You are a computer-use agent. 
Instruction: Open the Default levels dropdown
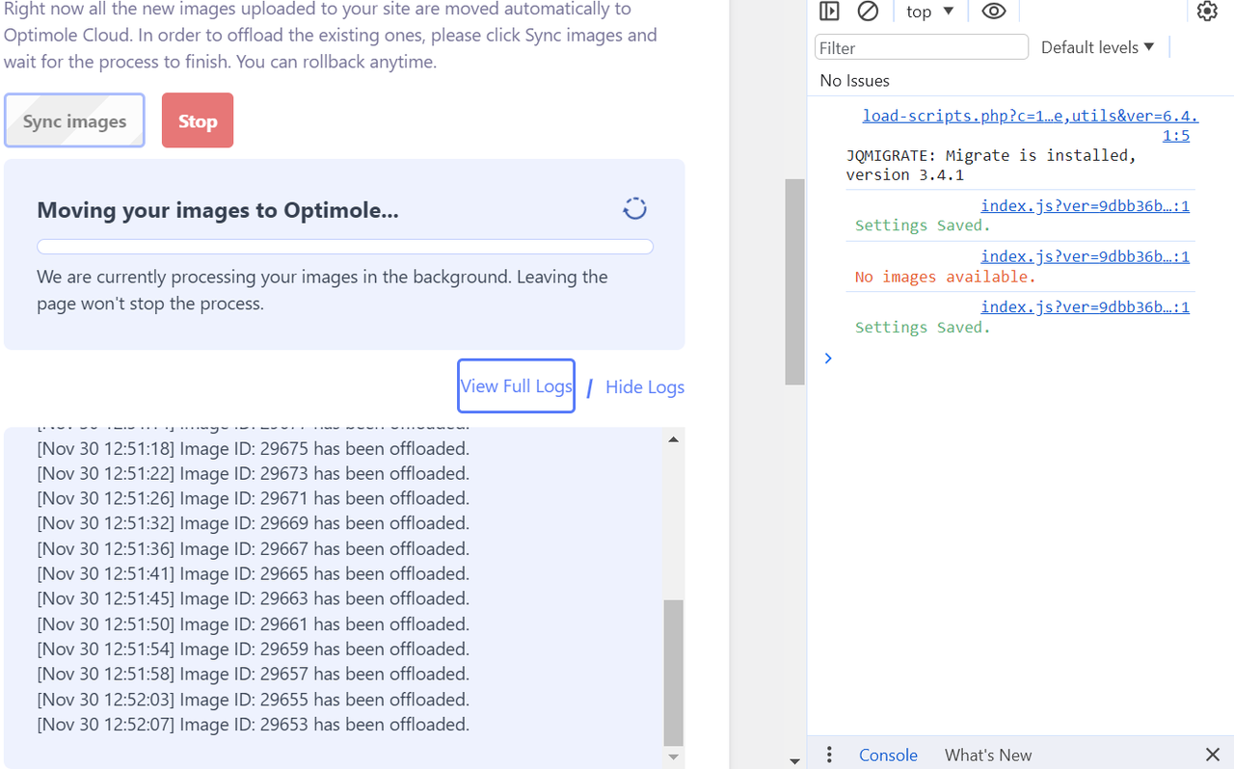pyautogui.click(x=1097, y=47)
